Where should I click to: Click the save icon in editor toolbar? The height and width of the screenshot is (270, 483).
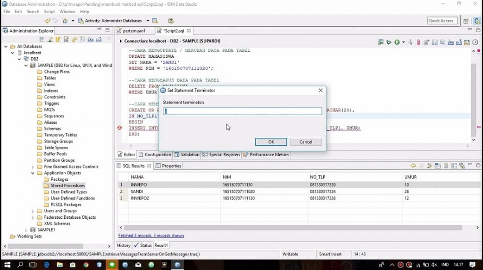point(434,42)
